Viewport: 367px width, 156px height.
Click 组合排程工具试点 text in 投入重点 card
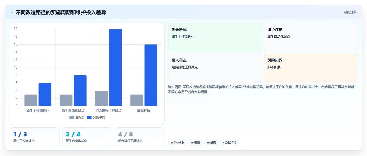click(185, 67)
